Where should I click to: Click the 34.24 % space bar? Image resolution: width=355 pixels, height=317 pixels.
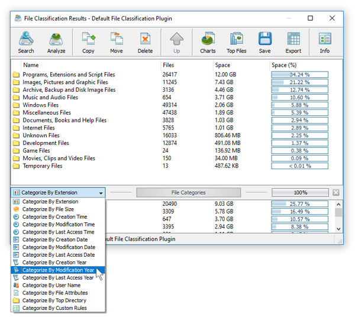300,75
